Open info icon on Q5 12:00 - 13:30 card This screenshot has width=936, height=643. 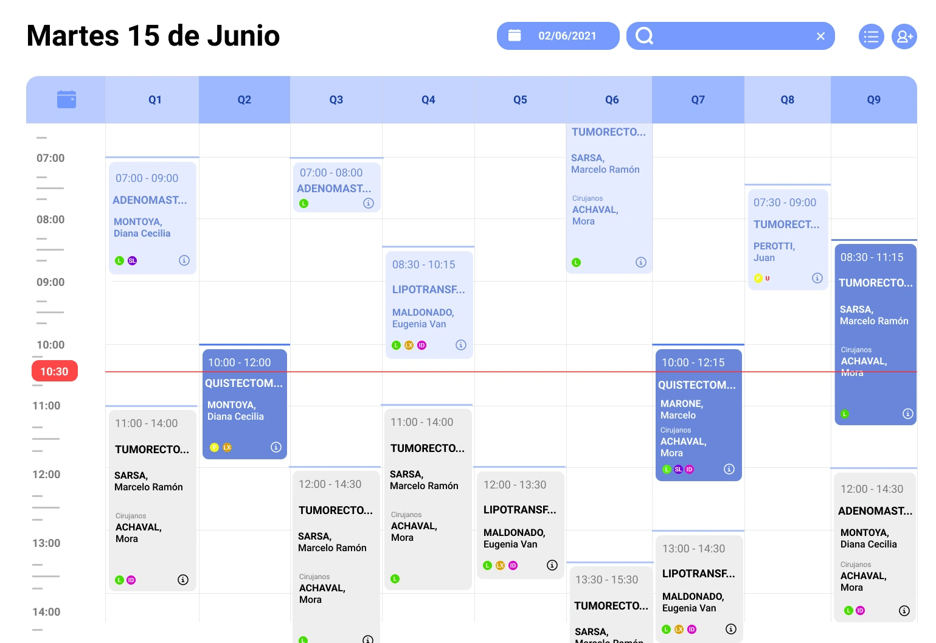552,565
